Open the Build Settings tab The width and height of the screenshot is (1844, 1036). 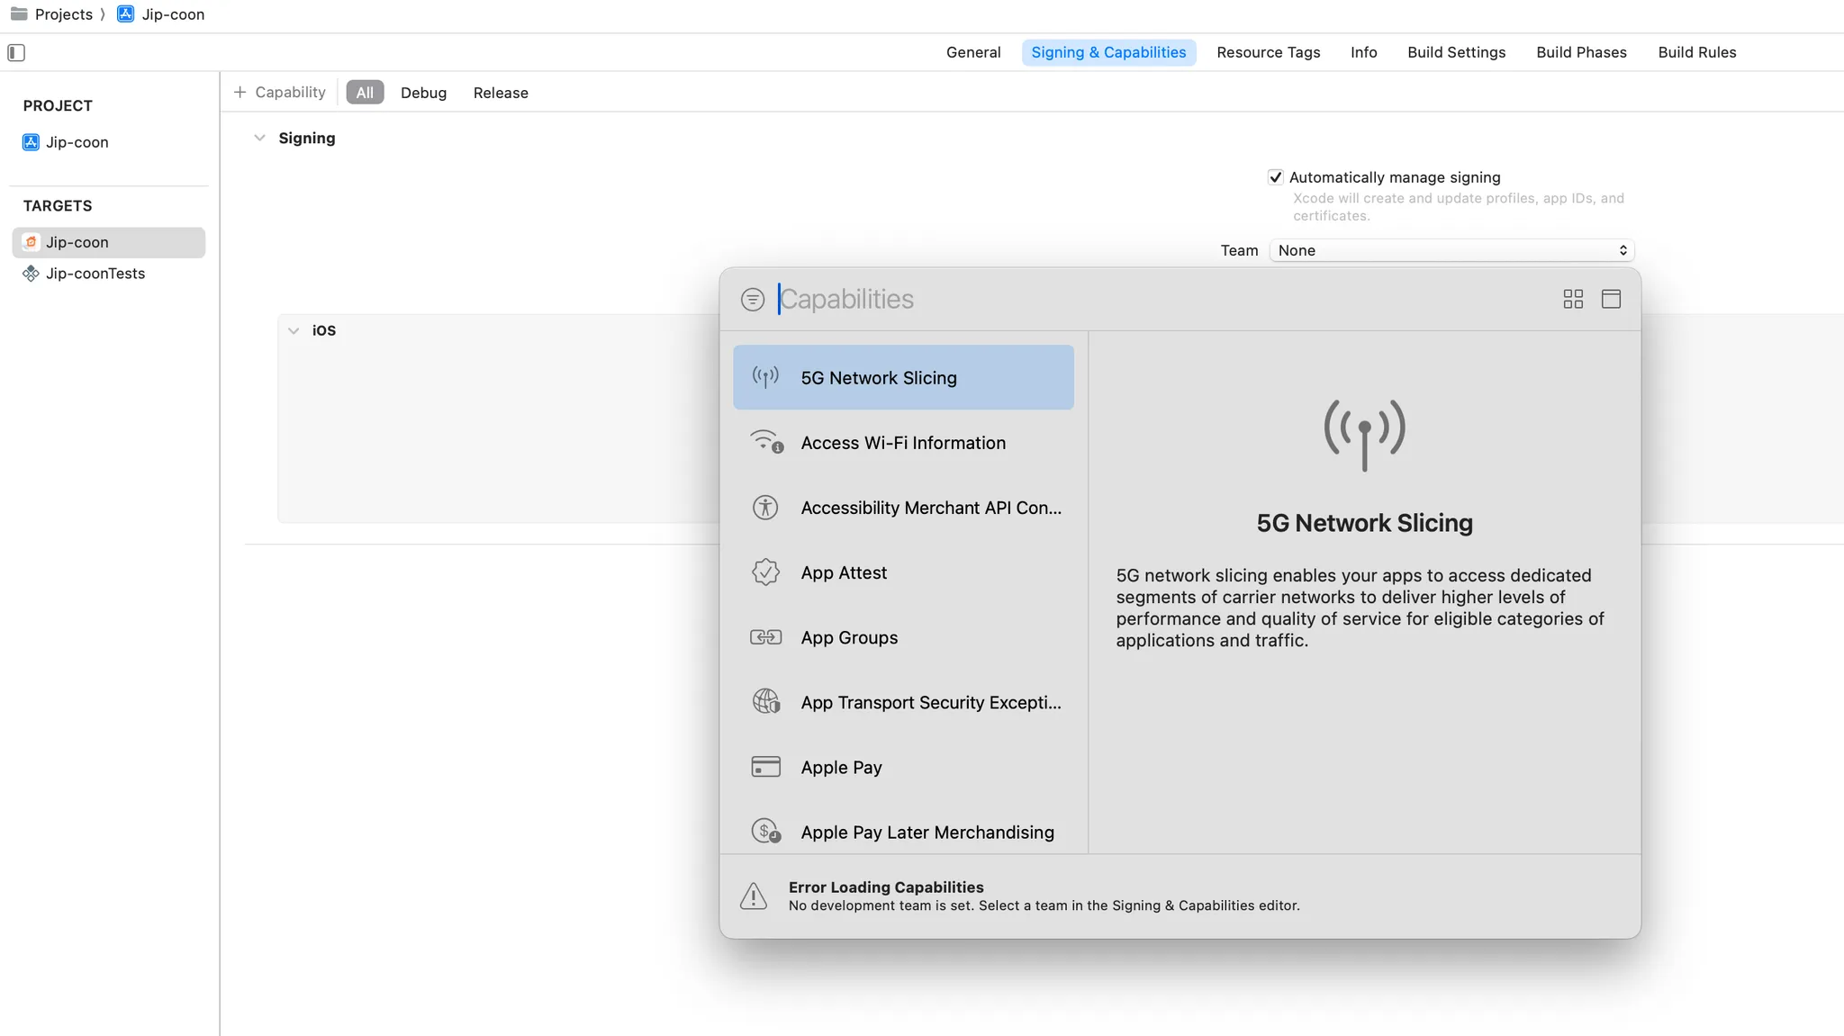click(1456, 52)
